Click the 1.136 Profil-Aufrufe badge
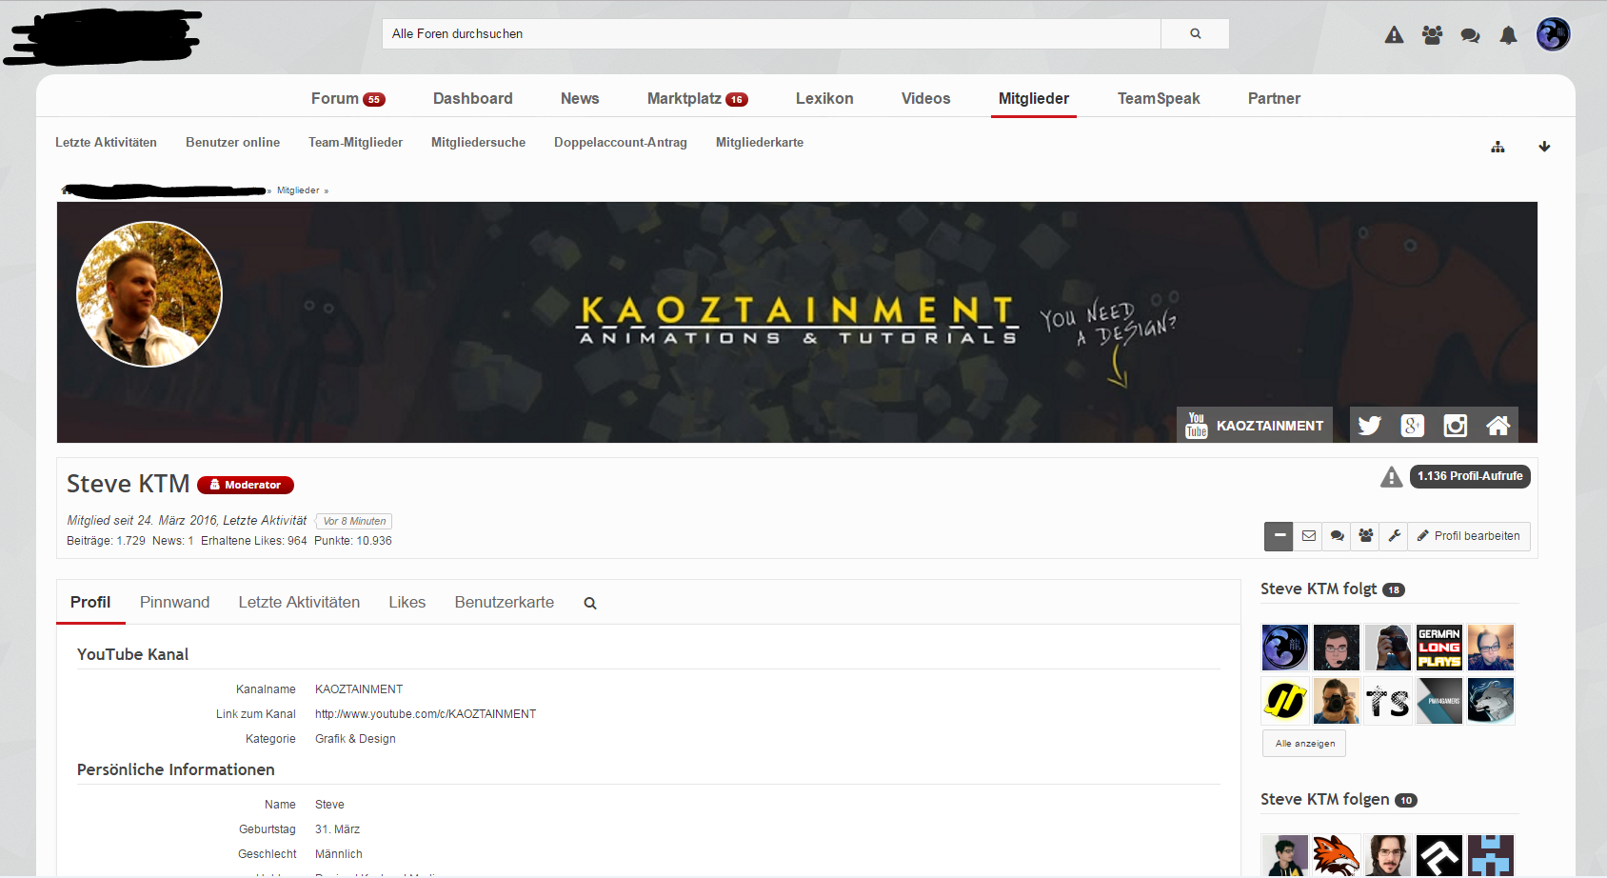This screenshot has width=1607, height=878. pyautogui.click(x=1470, y=476)
